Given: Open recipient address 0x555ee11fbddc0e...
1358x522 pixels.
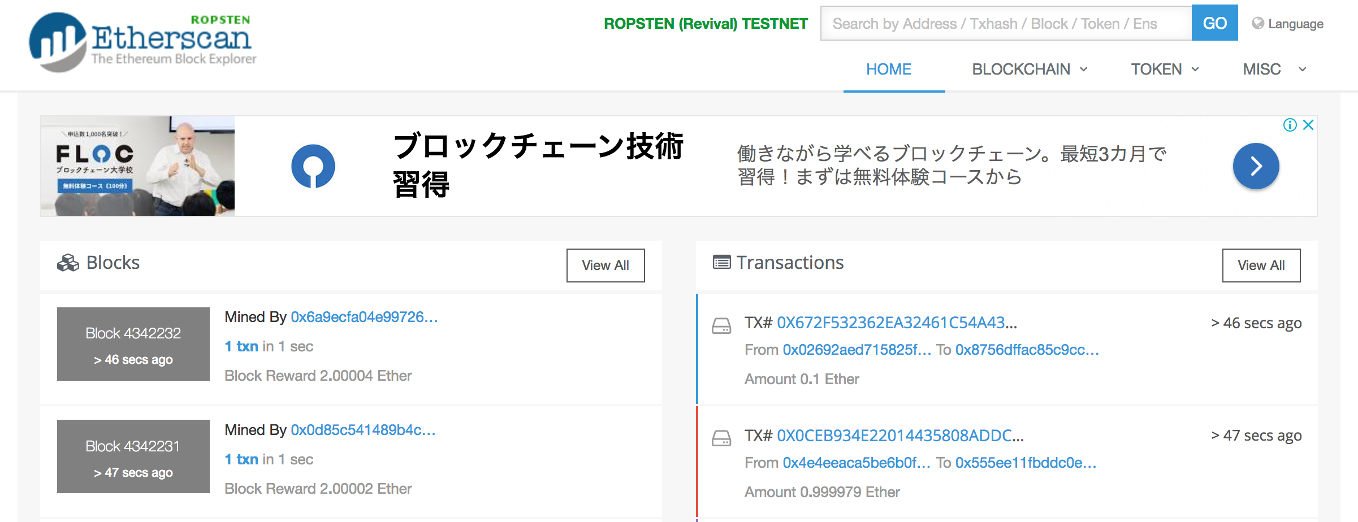Looking at the screenshot, I should coord(1026,463).
